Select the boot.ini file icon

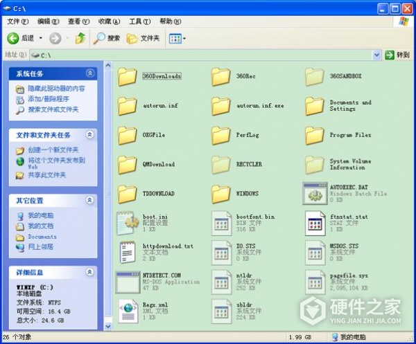128,224
